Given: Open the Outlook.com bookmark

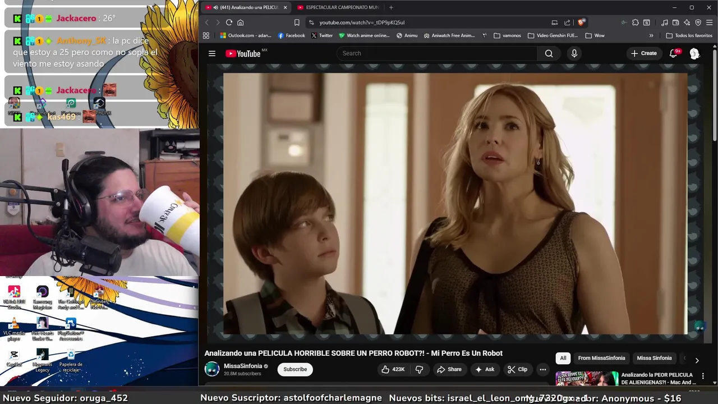Looking at the screenshot, I should [246, 35].
